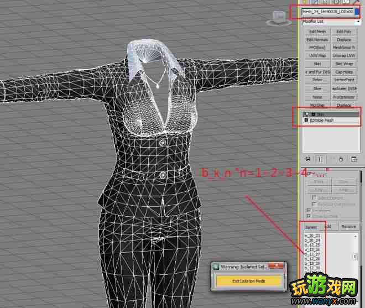Click Remove Modifier from stack icon
365x308 pixels.
pyautogui.click(x=341, y=159)
